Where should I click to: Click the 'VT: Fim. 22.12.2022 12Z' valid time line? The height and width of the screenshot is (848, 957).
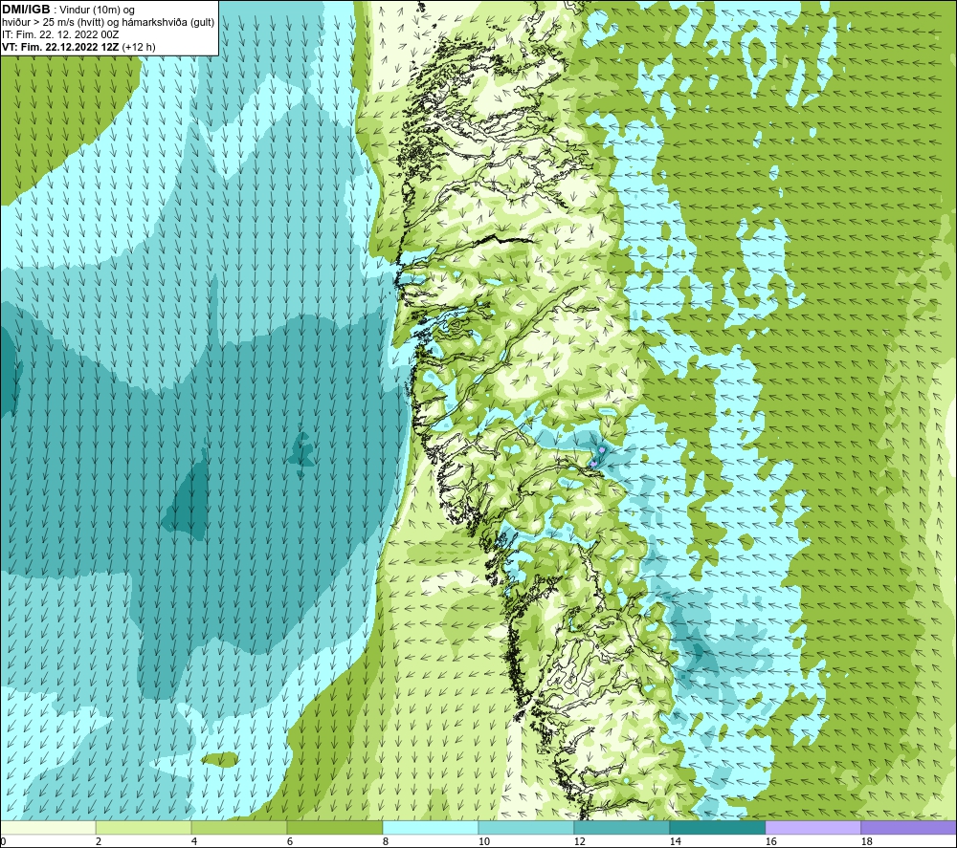[x=61, y=47]
